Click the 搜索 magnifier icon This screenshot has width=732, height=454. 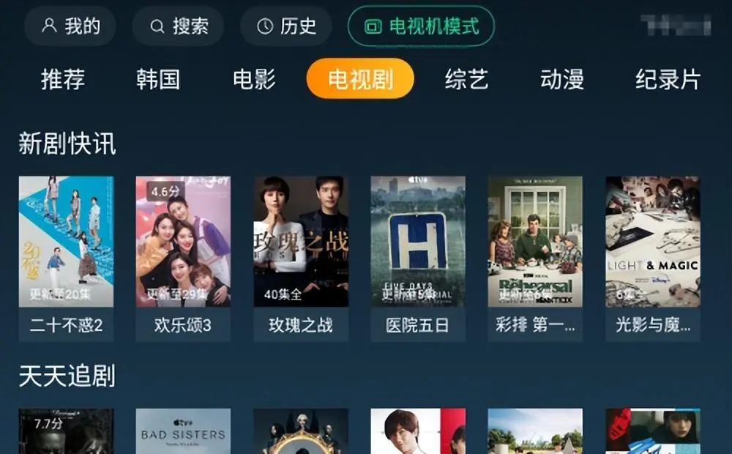[157, 26]
